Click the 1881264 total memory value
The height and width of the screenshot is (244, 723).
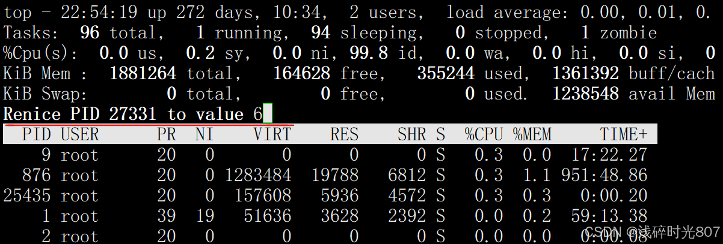click(143, 73)
